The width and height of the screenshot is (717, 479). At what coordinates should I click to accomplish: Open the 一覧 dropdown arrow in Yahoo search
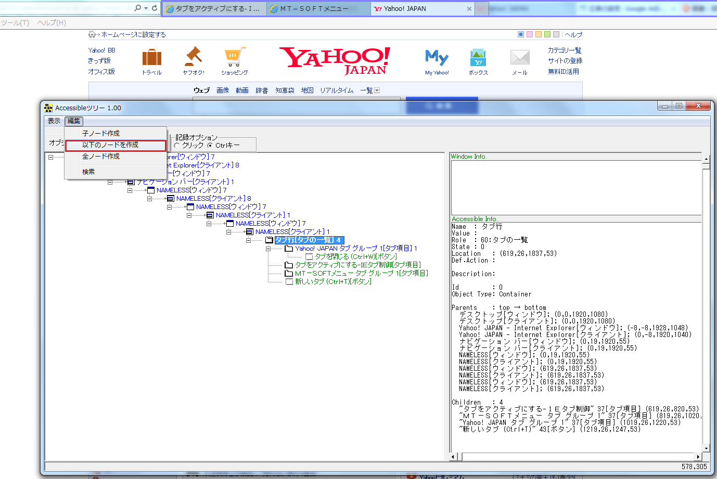tap(377, 90)
